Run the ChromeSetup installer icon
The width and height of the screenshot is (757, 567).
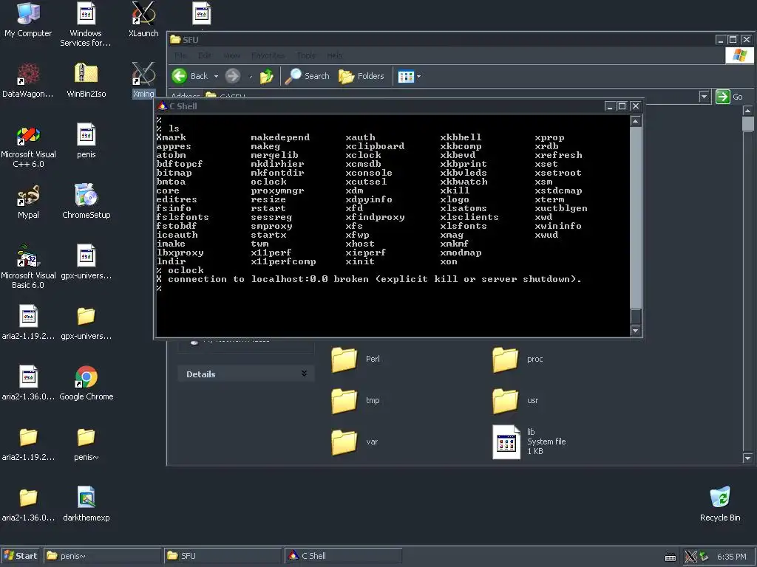pyautogui.click(x=86, y=202)
